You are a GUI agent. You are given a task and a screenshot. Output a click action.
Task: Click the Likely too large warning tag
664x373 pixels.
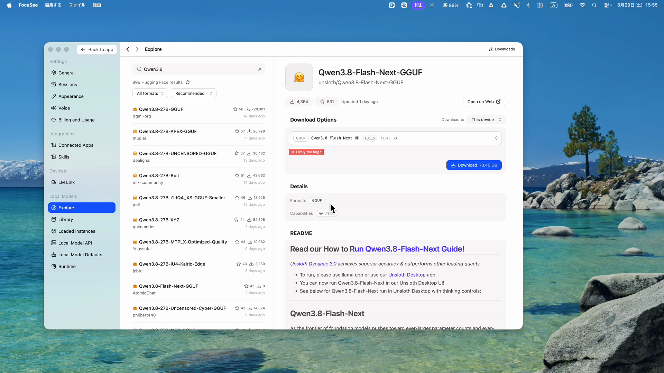tap(306, 152)
